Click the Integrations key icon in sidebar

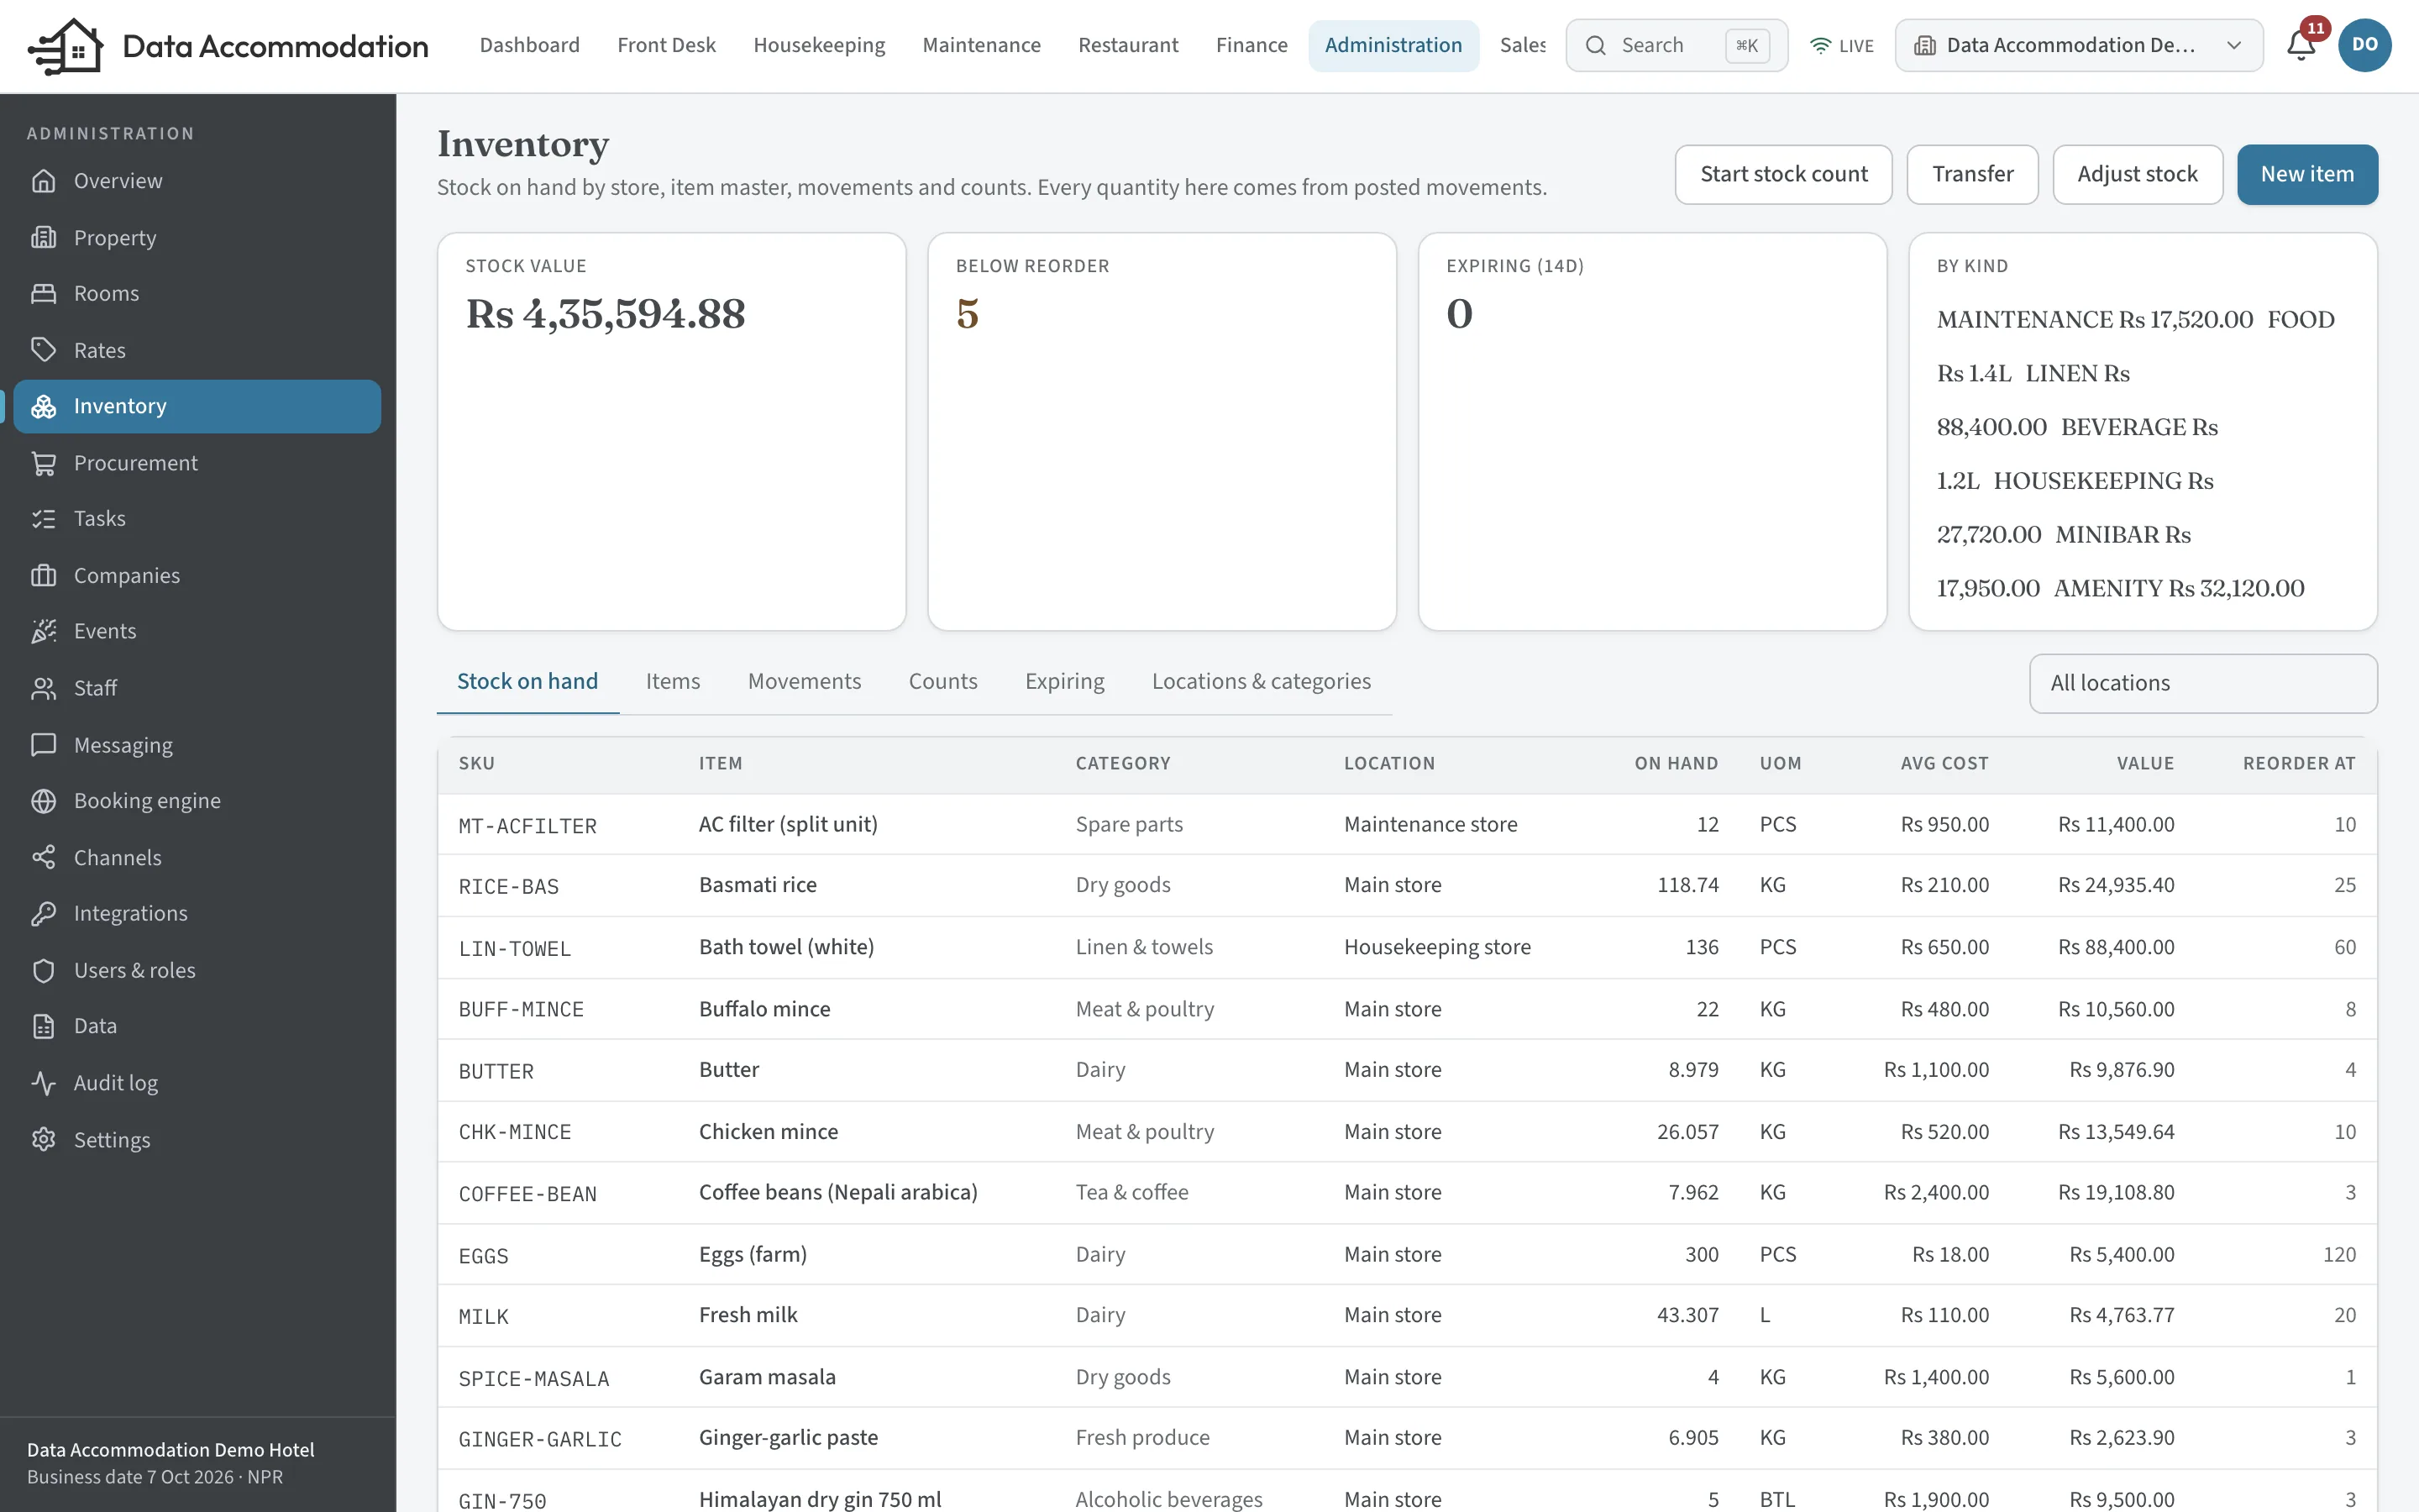pyautogui.click(x=43, y=913)
